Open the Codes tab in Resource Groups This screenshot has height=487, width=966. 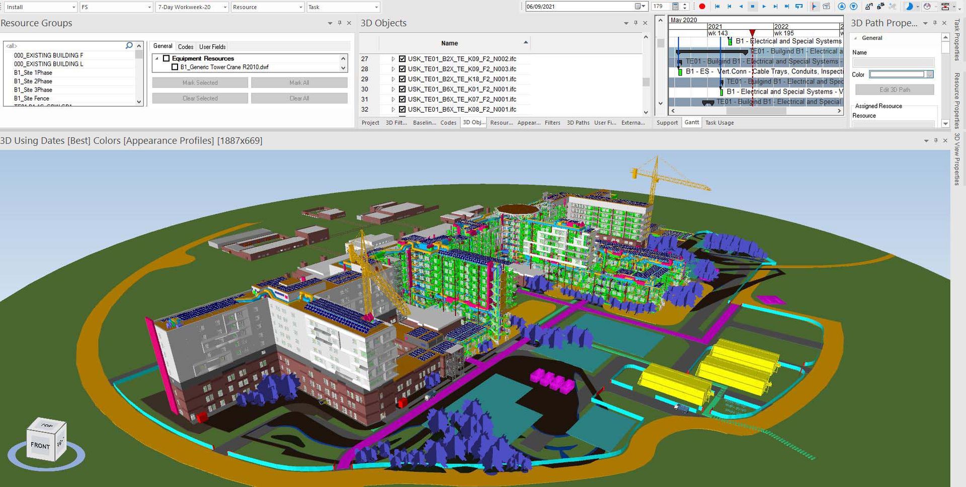[186, 47]
